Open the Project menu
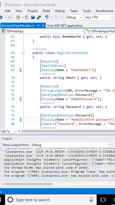The image size is (115, 205). click(x=32, y=11)
